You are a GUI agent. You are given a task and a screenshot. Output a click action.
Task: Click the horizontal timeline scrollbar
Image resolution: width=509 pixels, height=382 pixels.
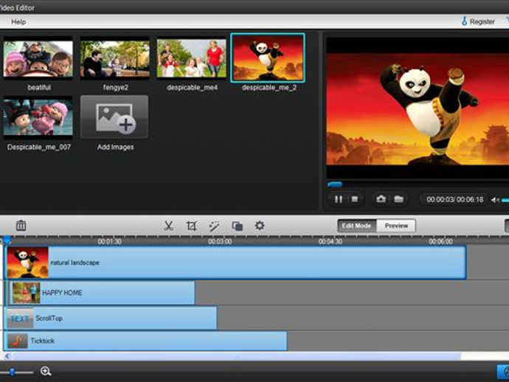[x=235, y=356]
